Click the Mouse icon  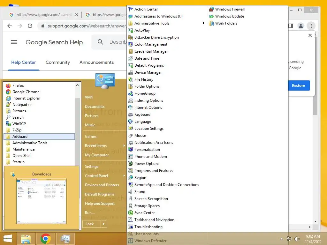(x=131, y=135)
